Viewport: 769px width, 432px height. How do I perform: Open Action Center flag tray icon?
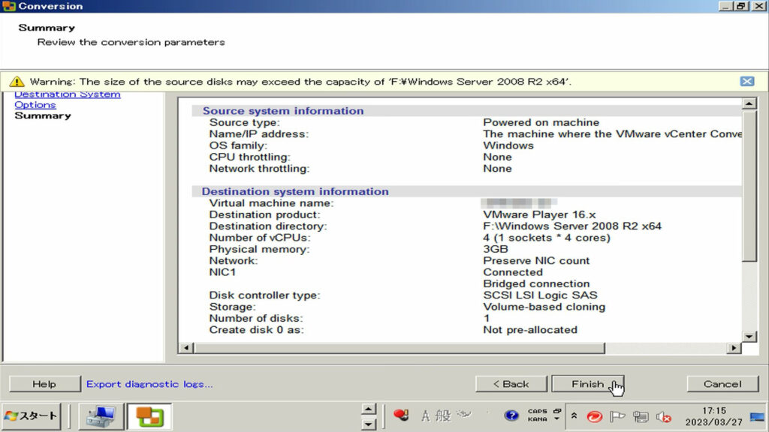click(617, 417)
